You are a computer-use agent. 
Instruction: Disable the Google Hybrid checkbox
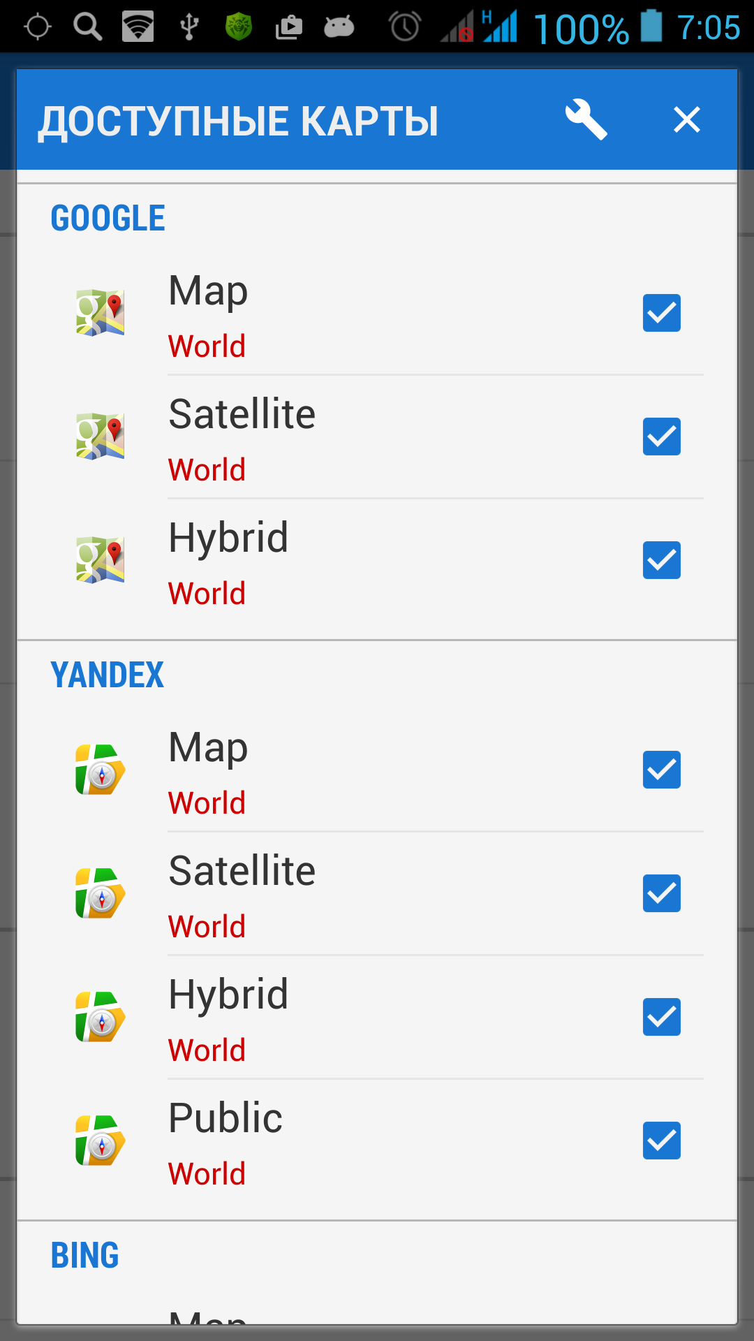pos(661,560)
